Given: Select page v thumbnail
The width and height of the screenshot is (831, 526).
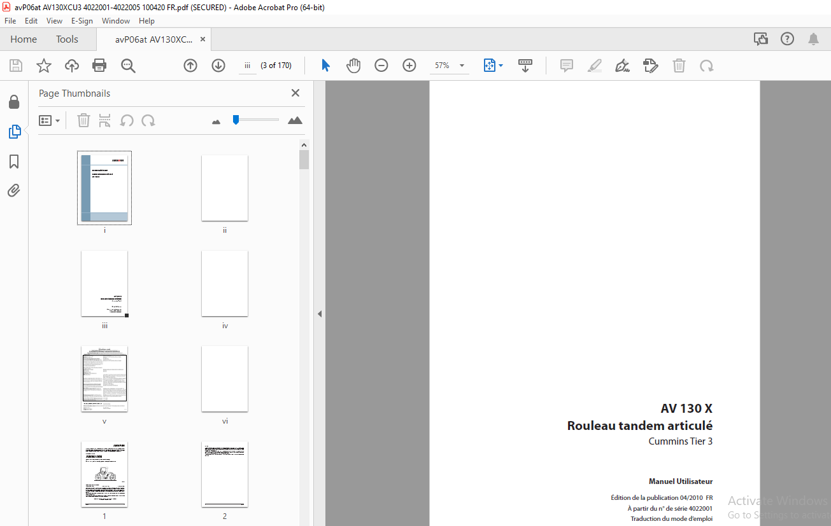Looking at the screenshot, I should point(104,378).
